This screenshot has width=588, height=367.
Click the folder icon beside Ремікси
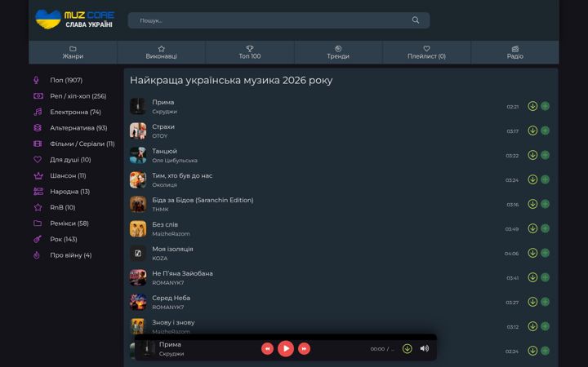click(38, 223)
